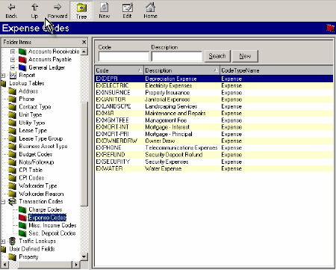Click into the Description search field
336x270 pixels.
click(x=176, y=56)
